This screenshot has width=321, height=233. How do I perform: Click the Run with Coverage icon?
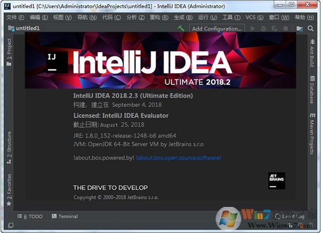(274, 29)
